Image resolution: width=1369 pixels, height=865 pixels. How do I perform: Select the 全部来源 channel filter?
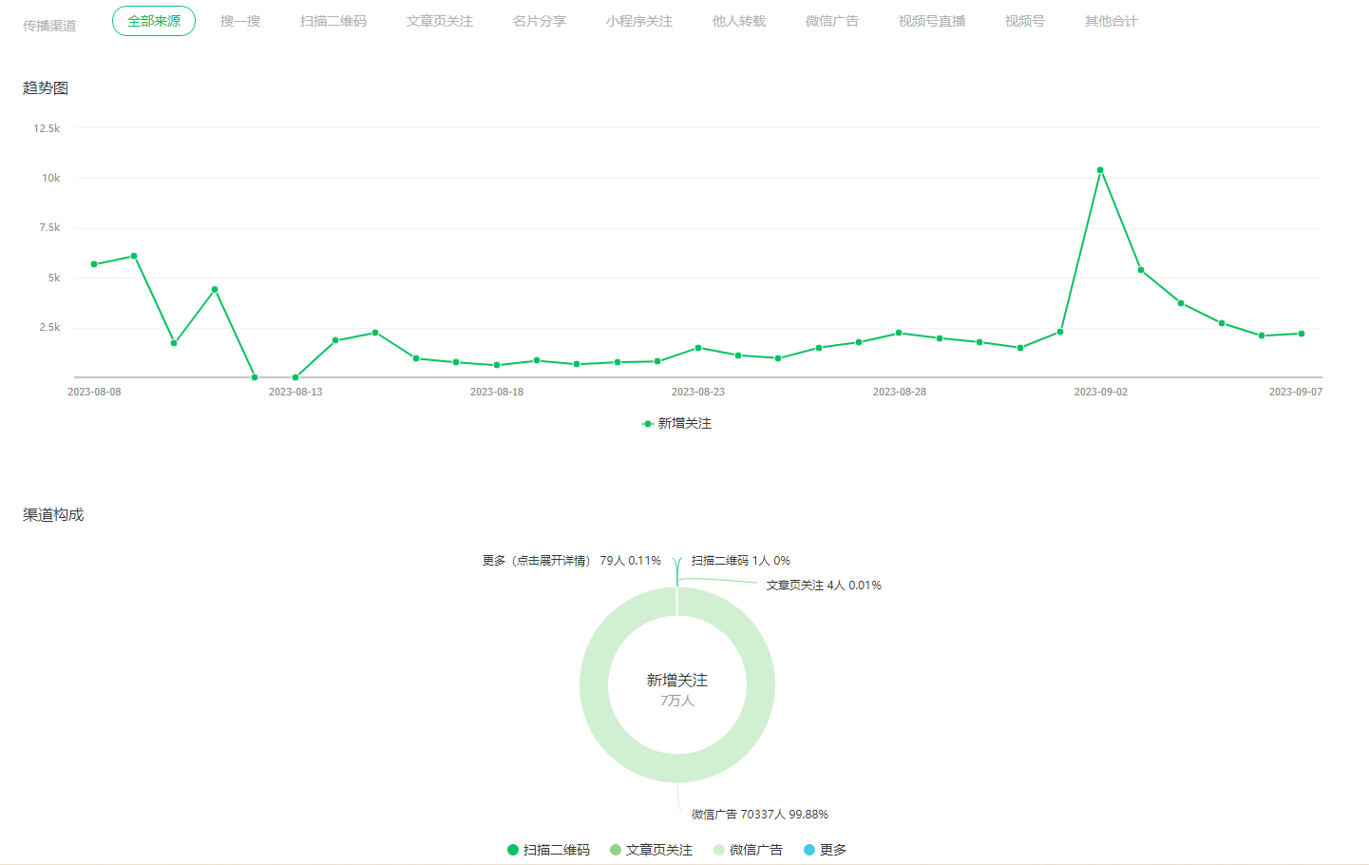pos(154,21)
